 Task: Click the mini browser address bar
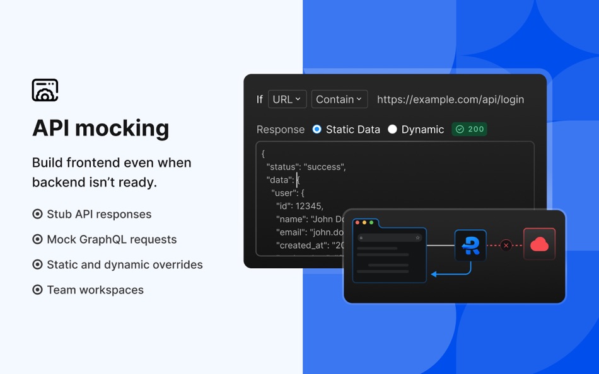tap(390, 237)
